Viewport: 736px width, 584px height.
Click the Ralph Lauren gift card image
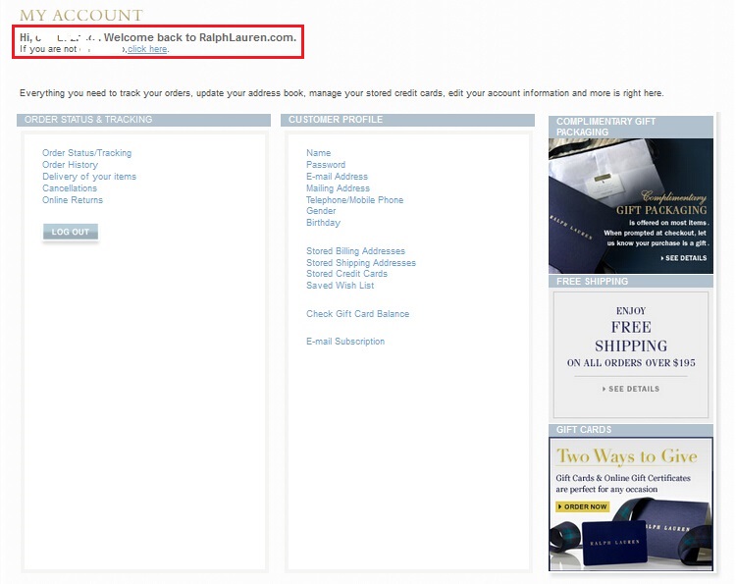coord(614,542)
